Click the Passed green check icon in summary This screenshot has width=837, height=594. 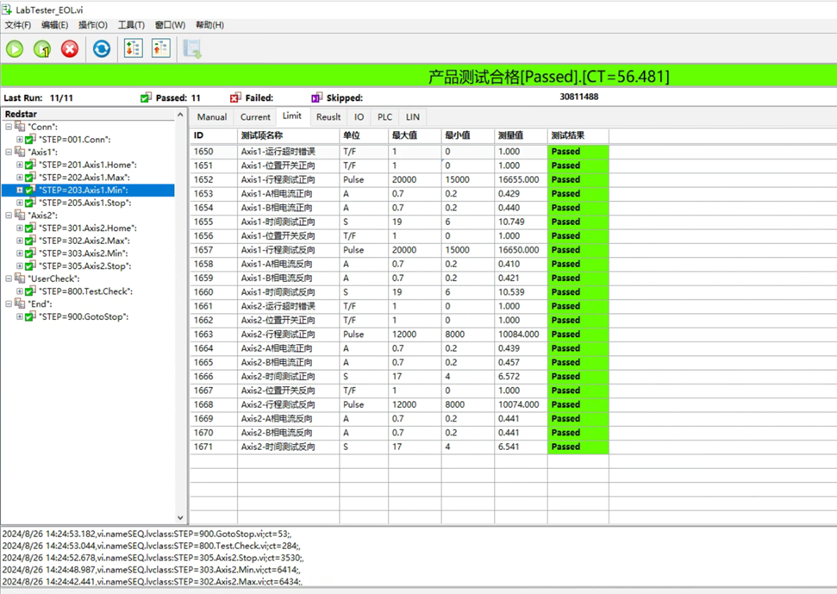coord(146,97)
